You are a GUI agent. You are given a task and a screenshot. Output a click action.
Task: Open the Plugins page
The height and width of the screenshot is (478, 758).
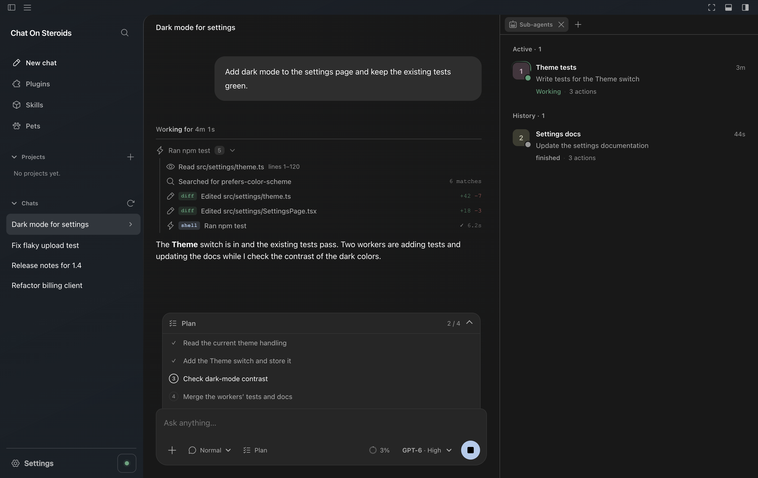pyautogui.click(x=73, y=84)
